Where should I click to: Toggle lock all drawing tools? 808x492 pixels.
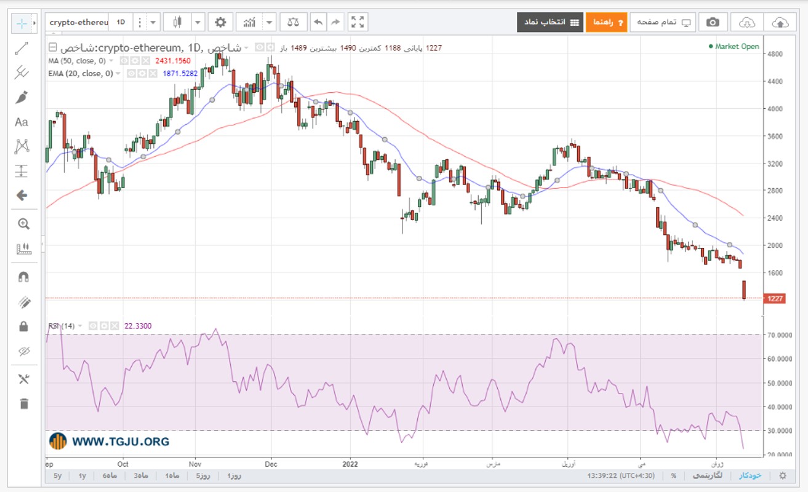click(23, 327)
